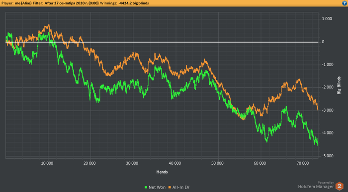Click the green Net Won legend swatch

click(146, 188)
